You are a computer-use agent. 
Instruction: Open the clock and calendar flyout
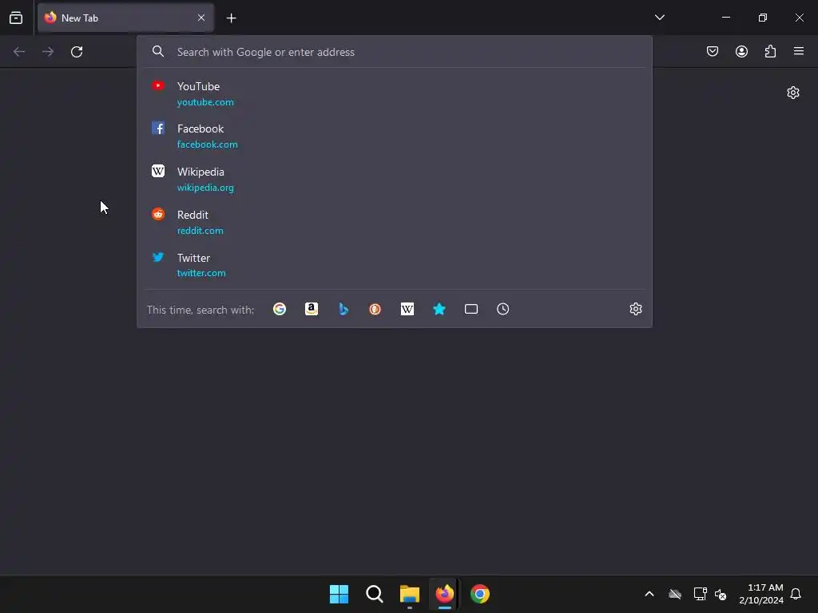coord(761,594)
